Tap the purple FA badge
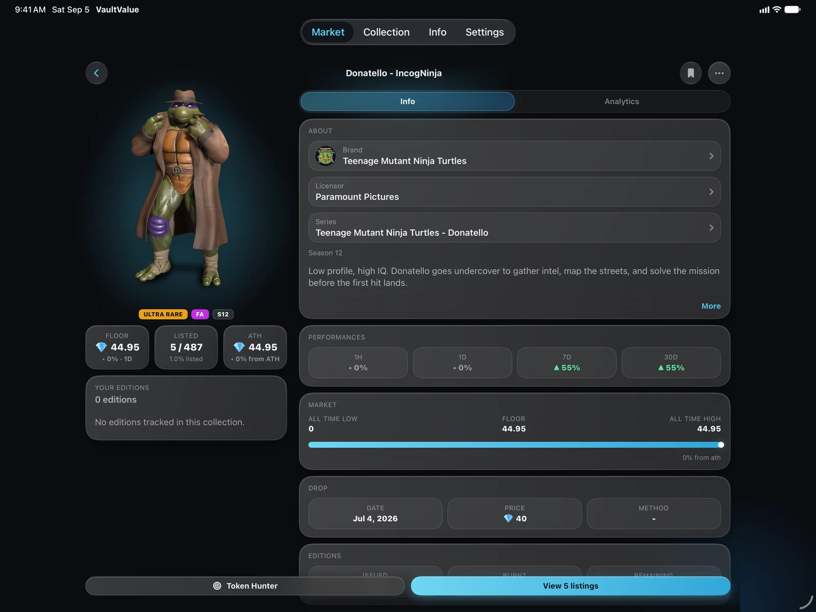816x612 pixels. tap(200, 314)
